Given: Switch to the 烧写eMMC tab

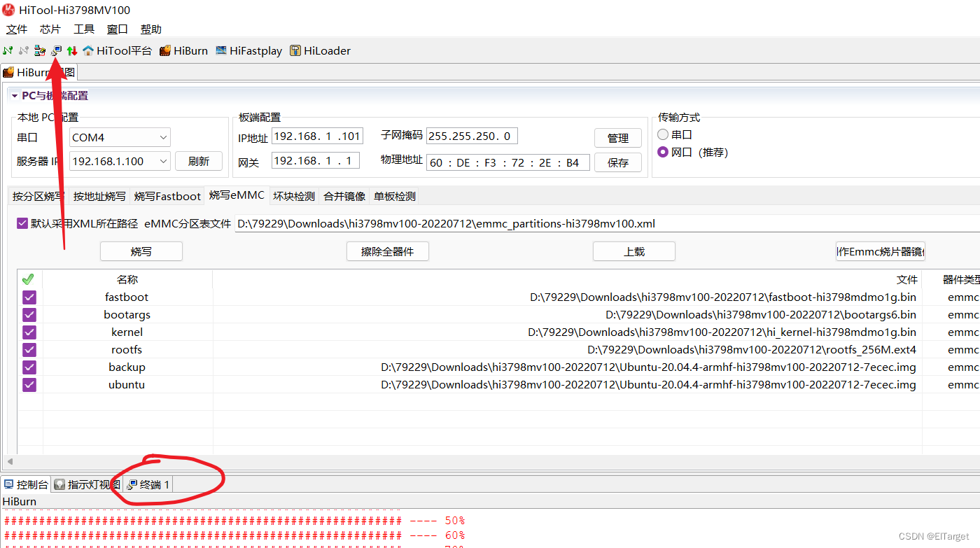Looking at the screenshot, I should (237, 196).
